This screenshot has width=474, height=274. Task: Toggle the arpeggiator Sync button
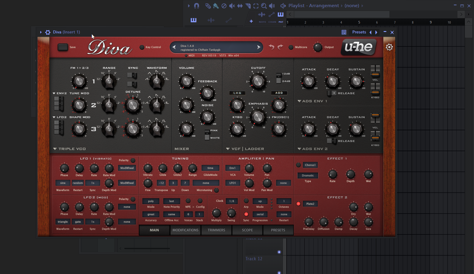point(246,214)
